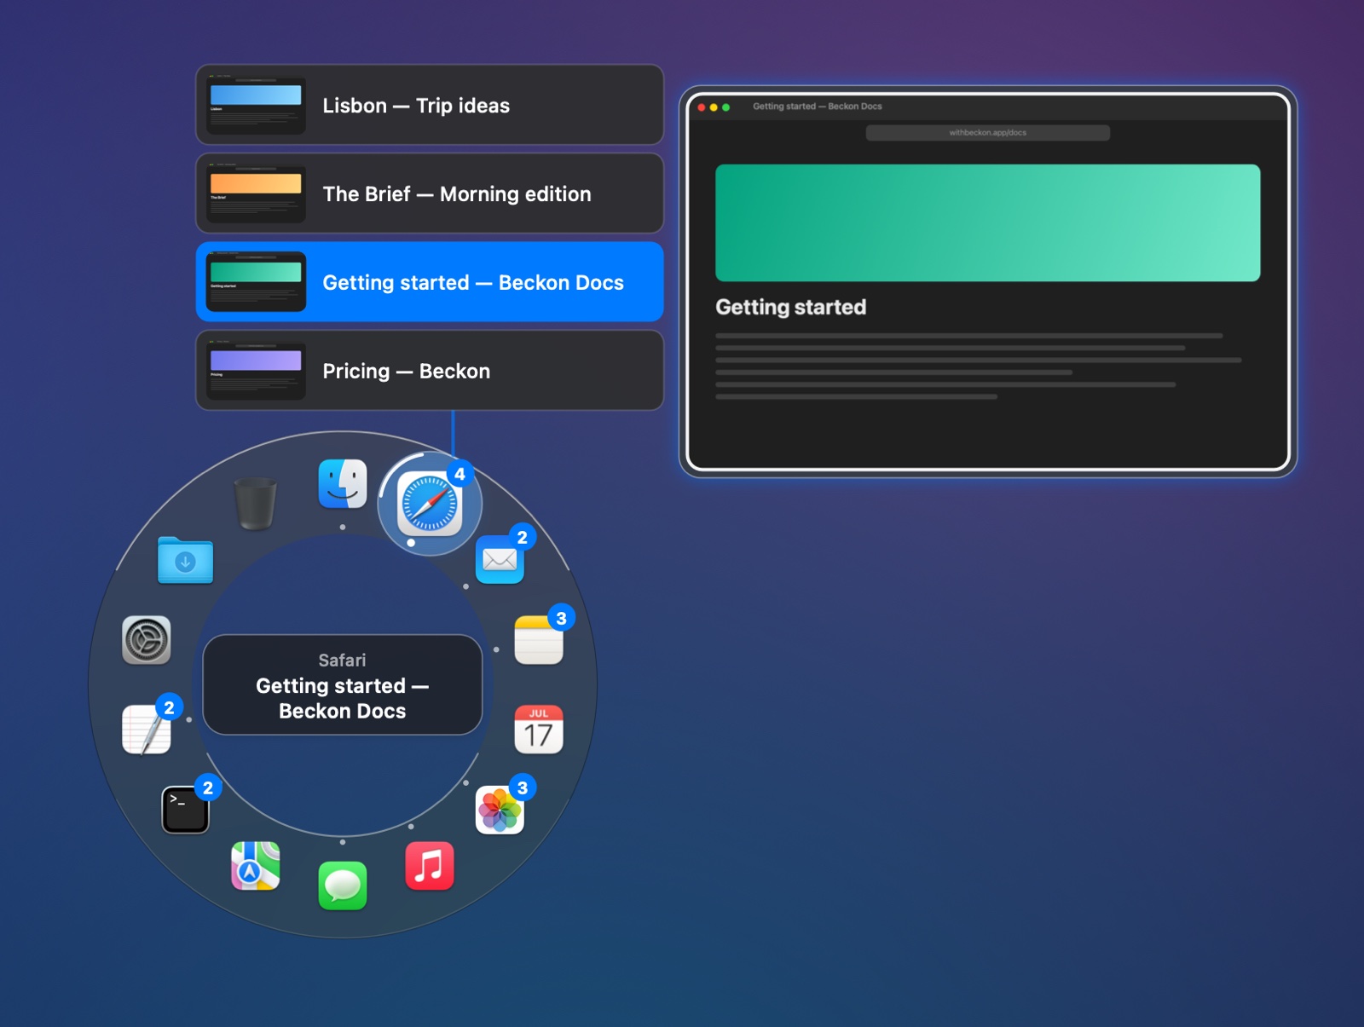Open System Settings gear icon
This screenshot has height=1027, width=1364.
(147, 640)
